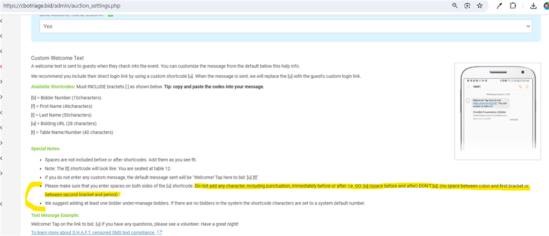Click the dropdown arrow on the Yes select box

pos(528,26)
